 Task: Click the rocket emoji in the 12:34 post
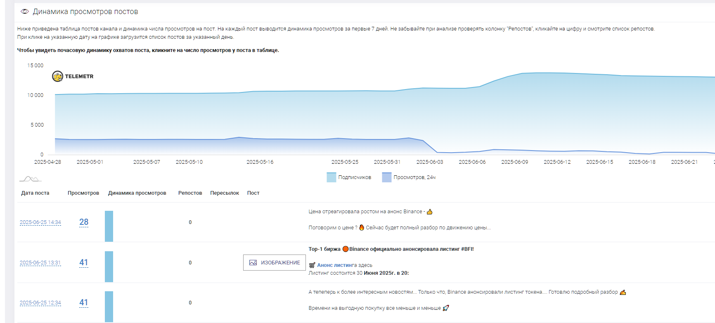[446, 308]
